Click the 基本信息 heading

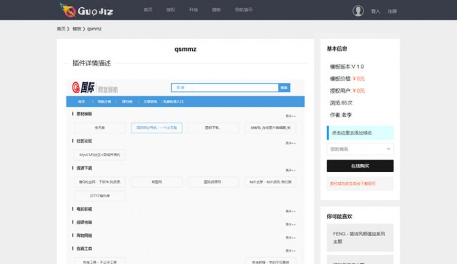pyautogui.click(x=337, y=48)
